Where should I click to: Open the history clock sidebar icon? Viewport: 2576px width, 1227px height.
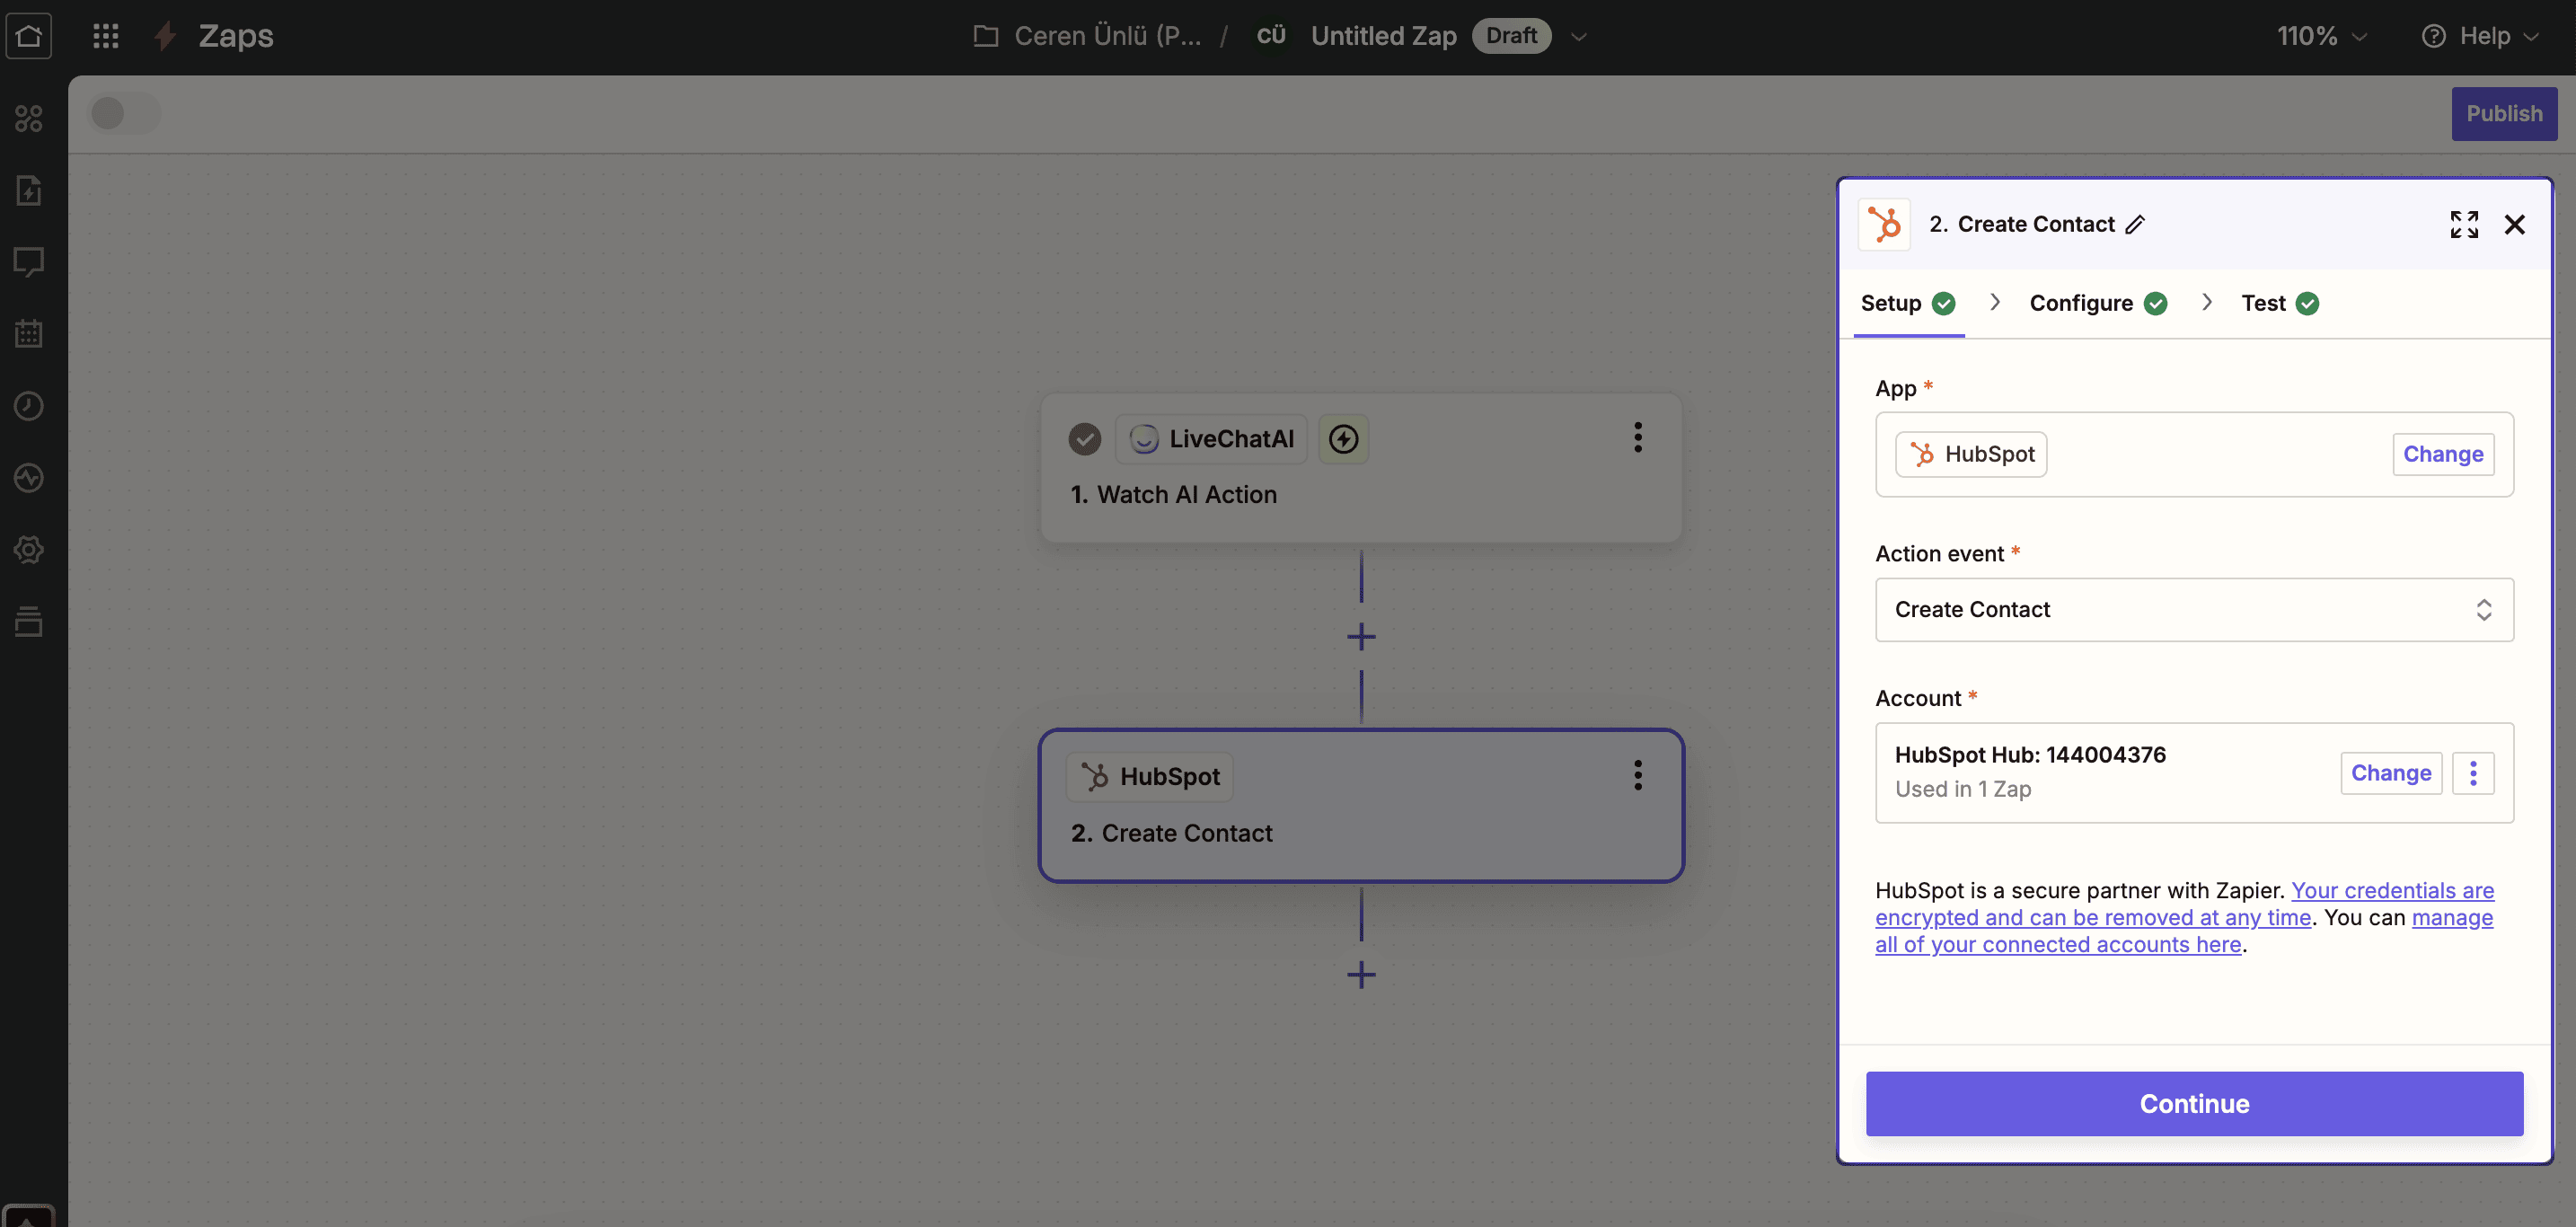pyautogui.click(x=29, y=405)
